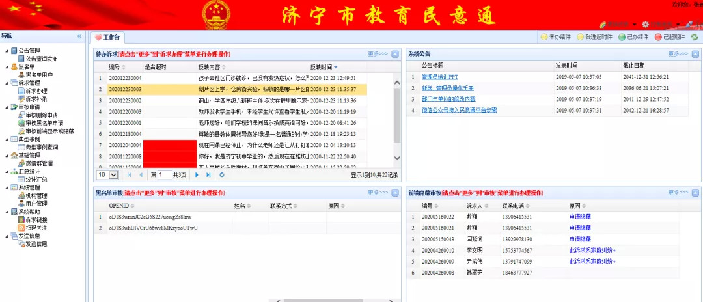
Task: Open the 管理员培训PPT announcement link
Action: click(x=440, y=77)
